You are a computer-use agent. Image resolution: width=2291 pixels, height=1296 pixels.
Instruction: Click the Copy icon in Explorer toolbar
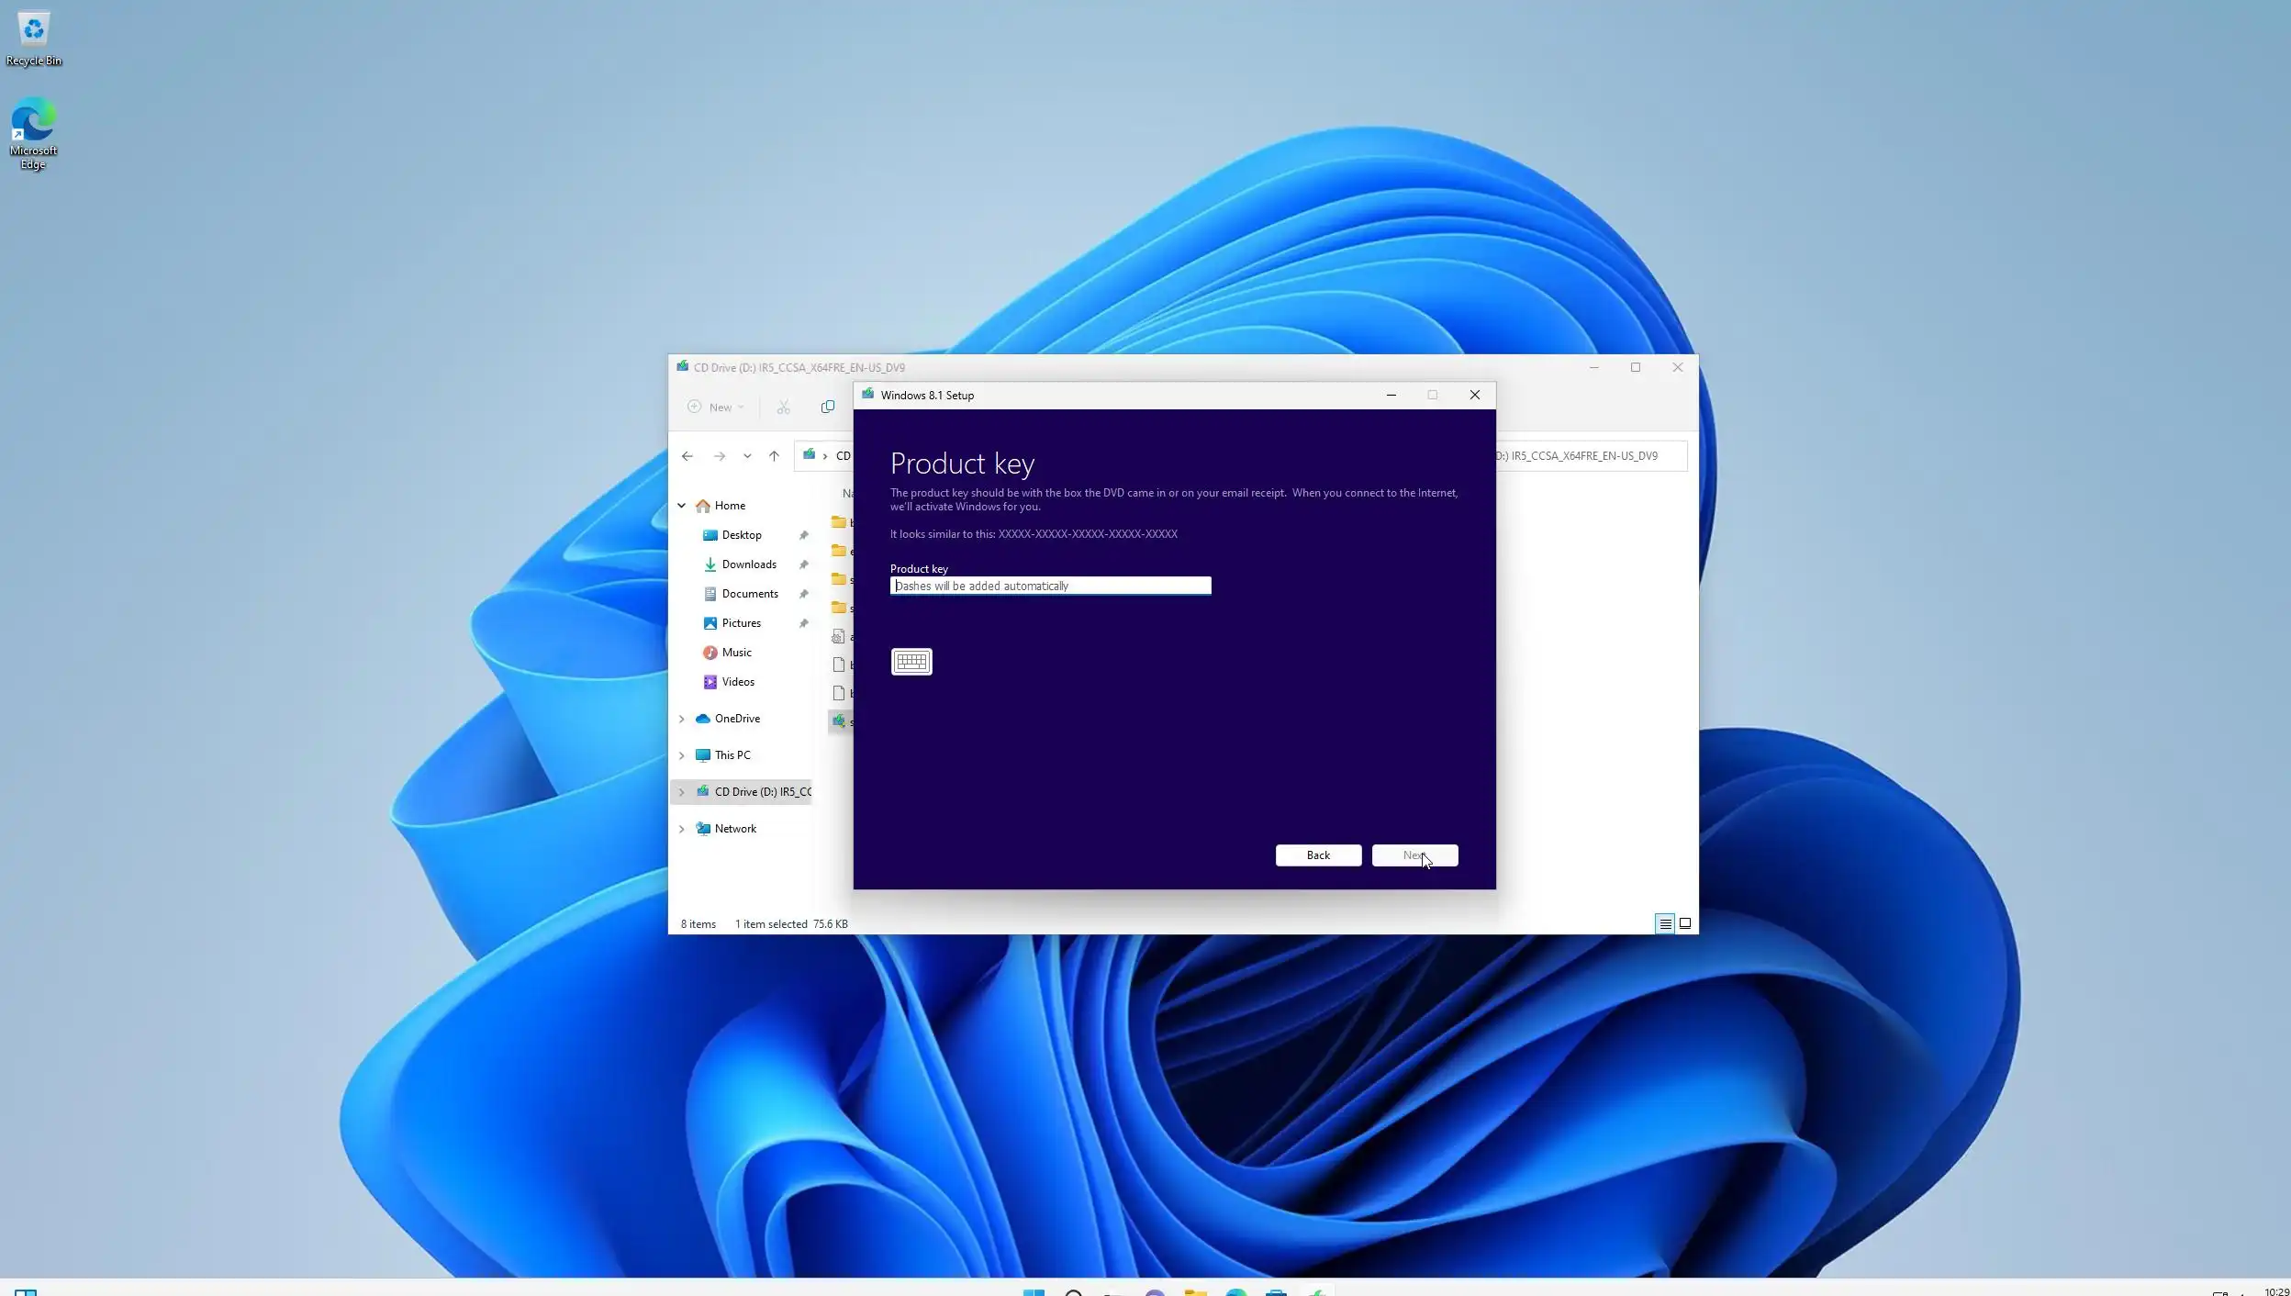click(x=827, y=407)
